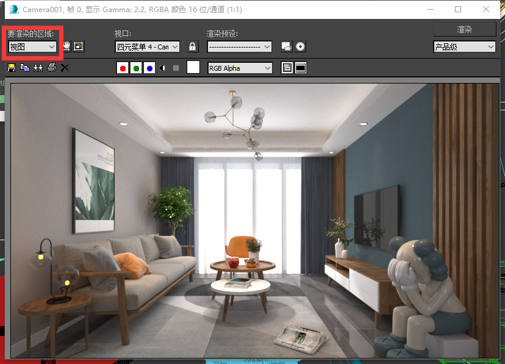
Task: Click the Edit Region hand icon
Action: point(66,46)
